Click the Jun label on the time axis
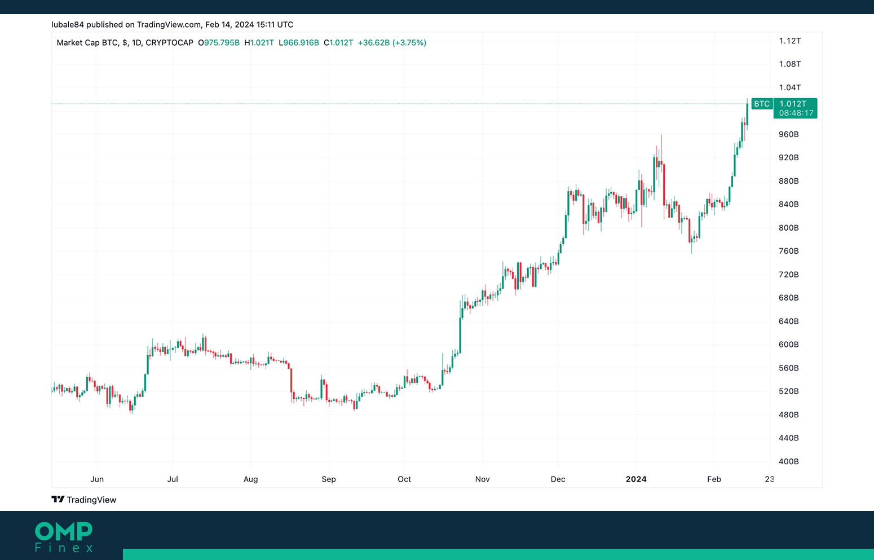 [97, 479]
